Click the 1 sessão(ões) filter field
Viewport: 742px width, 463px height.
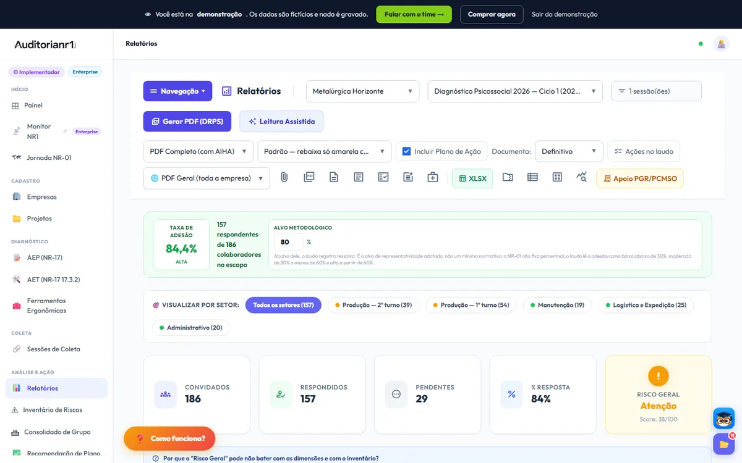pyautogui.click(x=656, y=91)
